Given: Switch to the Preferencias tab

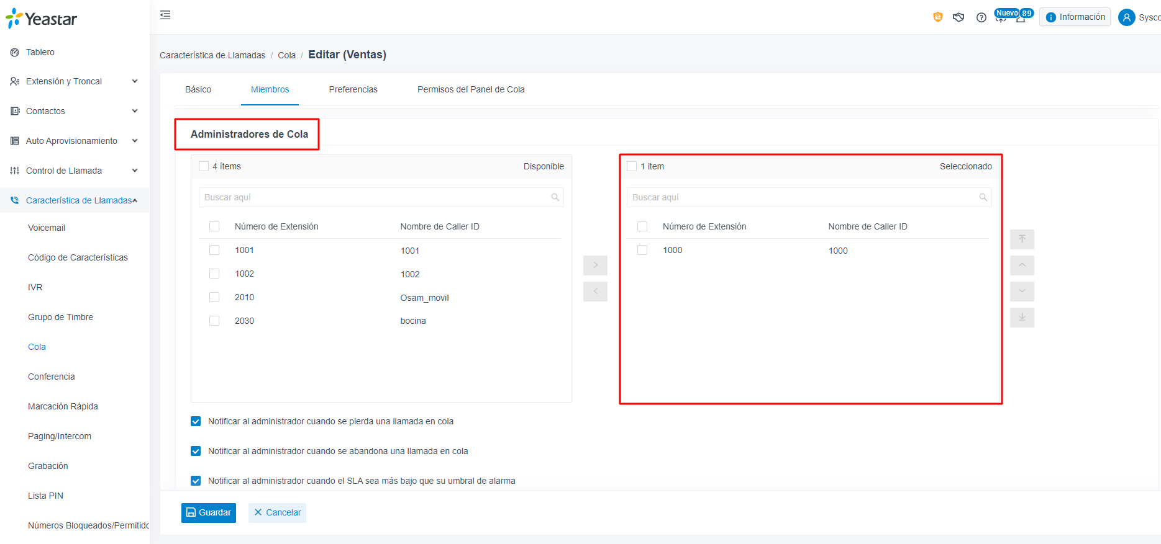Looking at the screenshot, I should click(x=353, y=89).
